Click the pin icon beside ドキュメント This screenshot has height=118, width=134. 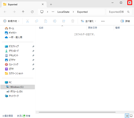pyautogui.click(x=33, y=56)
